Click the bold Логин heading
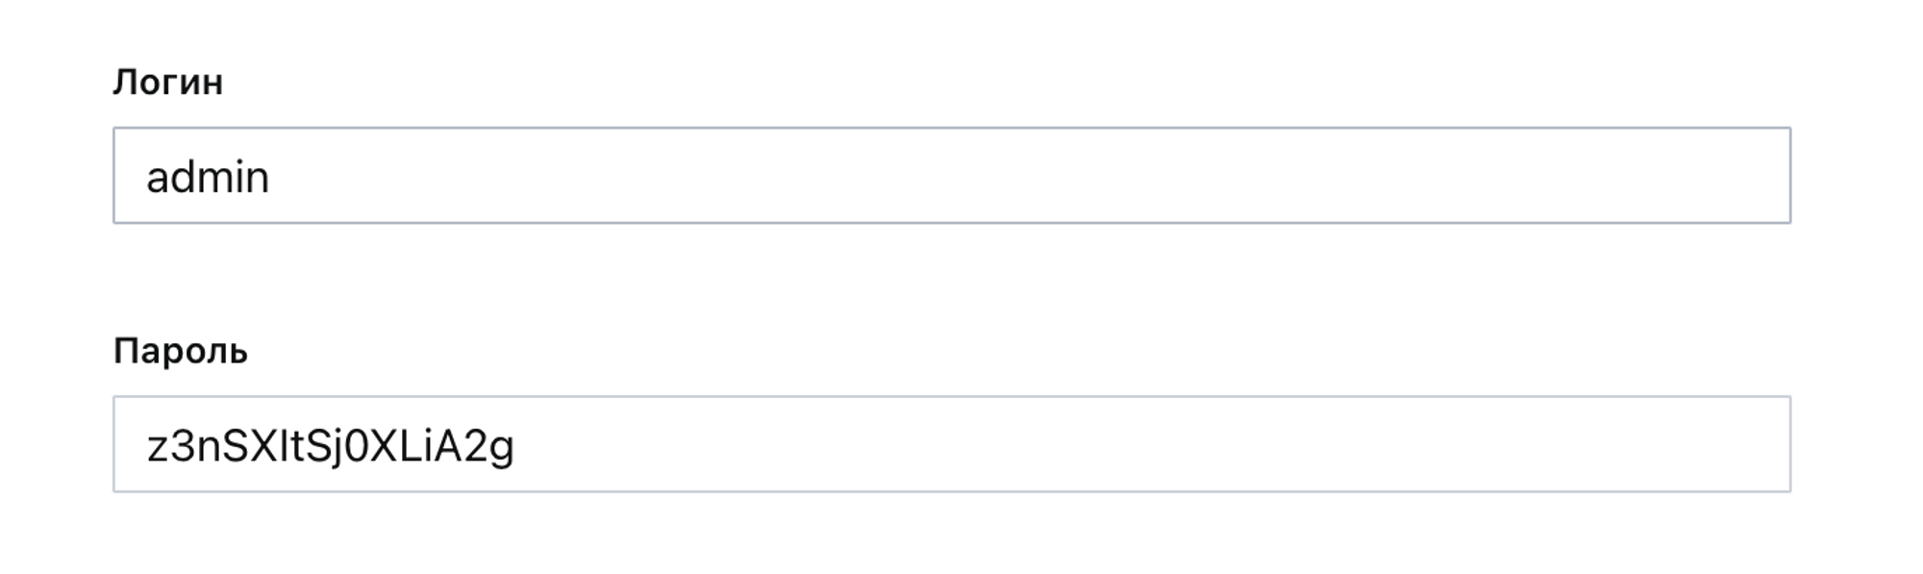 168,83
